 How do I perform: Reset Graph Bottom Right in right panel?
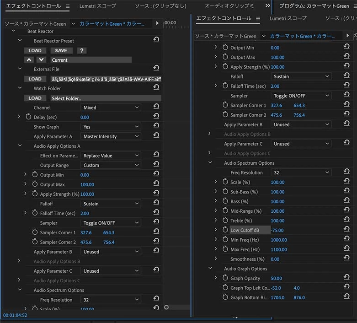[x=346, y=296]
